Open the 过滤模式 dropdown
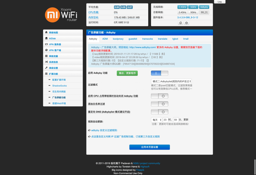The width and height of the screenshot is (256, 175). point(171,81)
